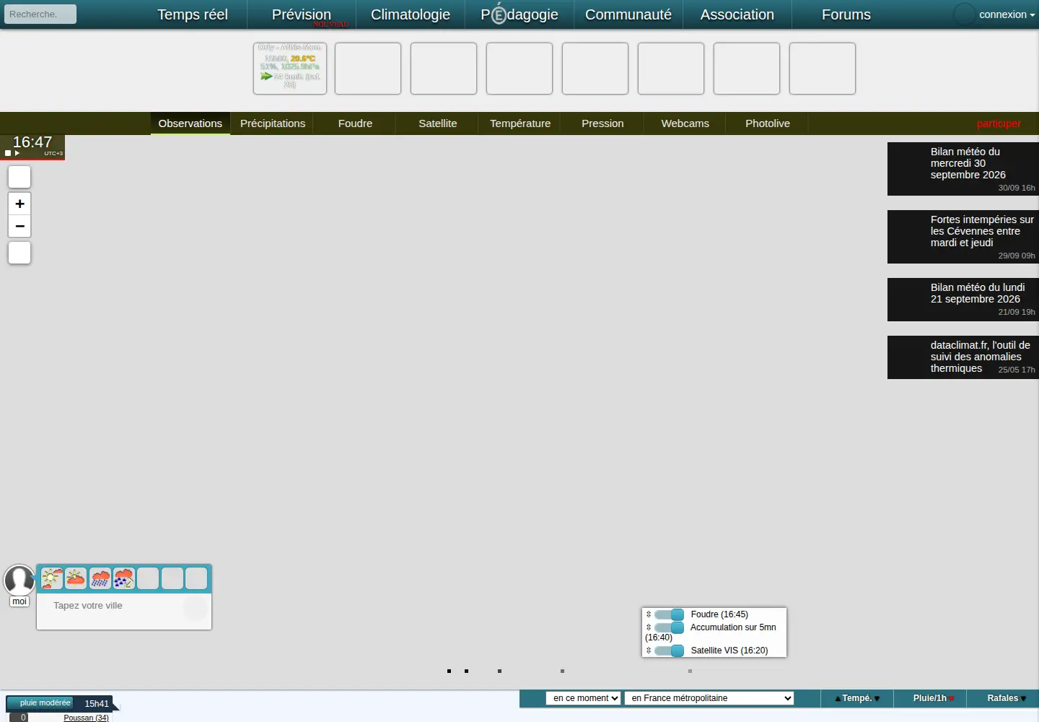Open the Prévision menu
1039x722 pixels.
pos(302,14)
